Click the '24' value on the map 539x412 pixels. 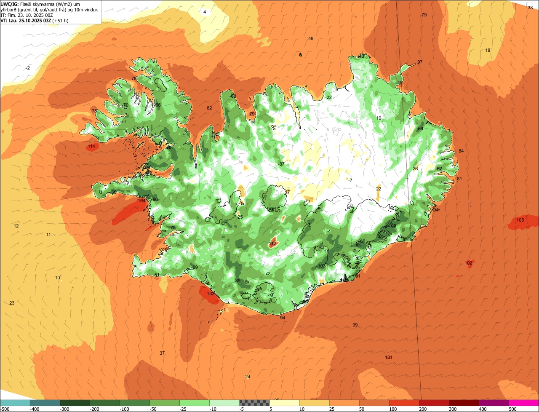[x=248, y=377]
